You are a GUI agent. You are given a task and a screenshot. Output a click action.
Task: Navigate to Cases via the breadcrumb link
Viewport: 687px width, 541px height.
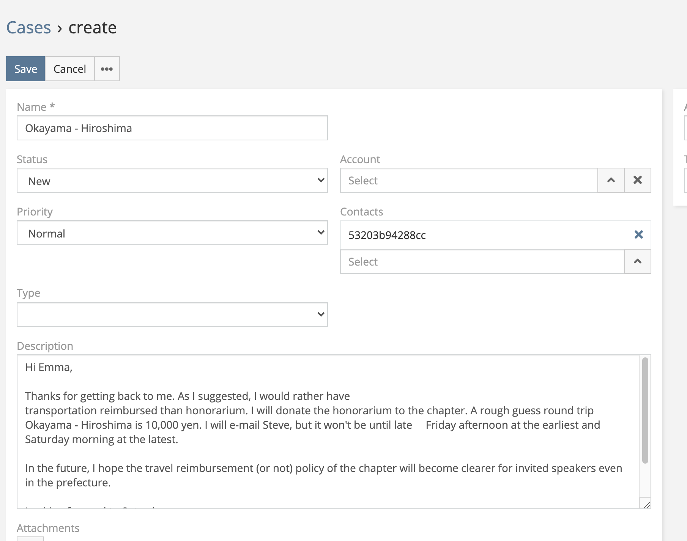(x=28, y=28)
